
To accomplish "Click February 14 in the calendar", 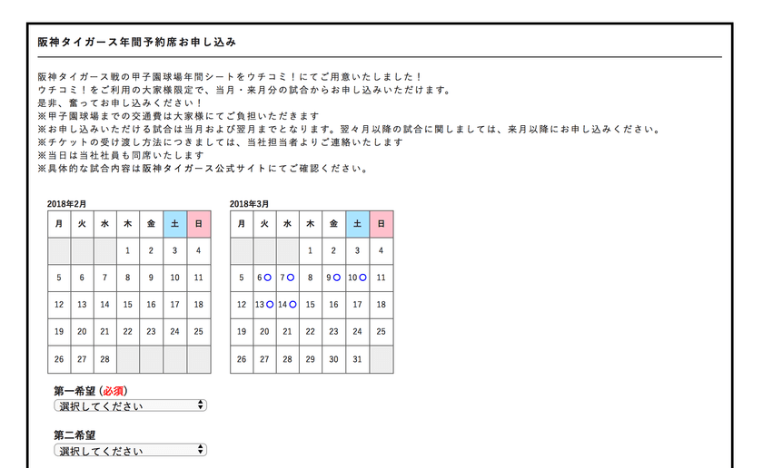I will (x=104, y=305).
